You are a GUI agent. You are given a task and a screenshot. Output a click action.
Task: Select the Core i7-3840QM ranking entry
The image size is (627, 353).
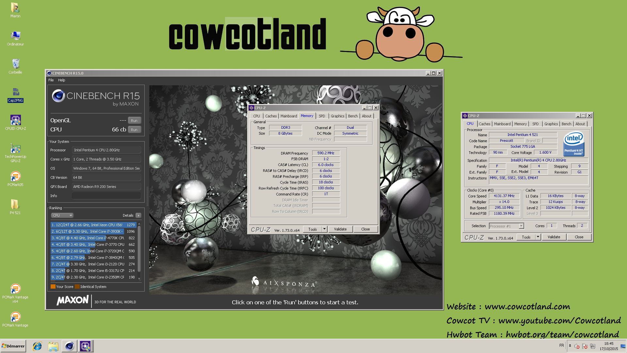(x=93, y=258)
